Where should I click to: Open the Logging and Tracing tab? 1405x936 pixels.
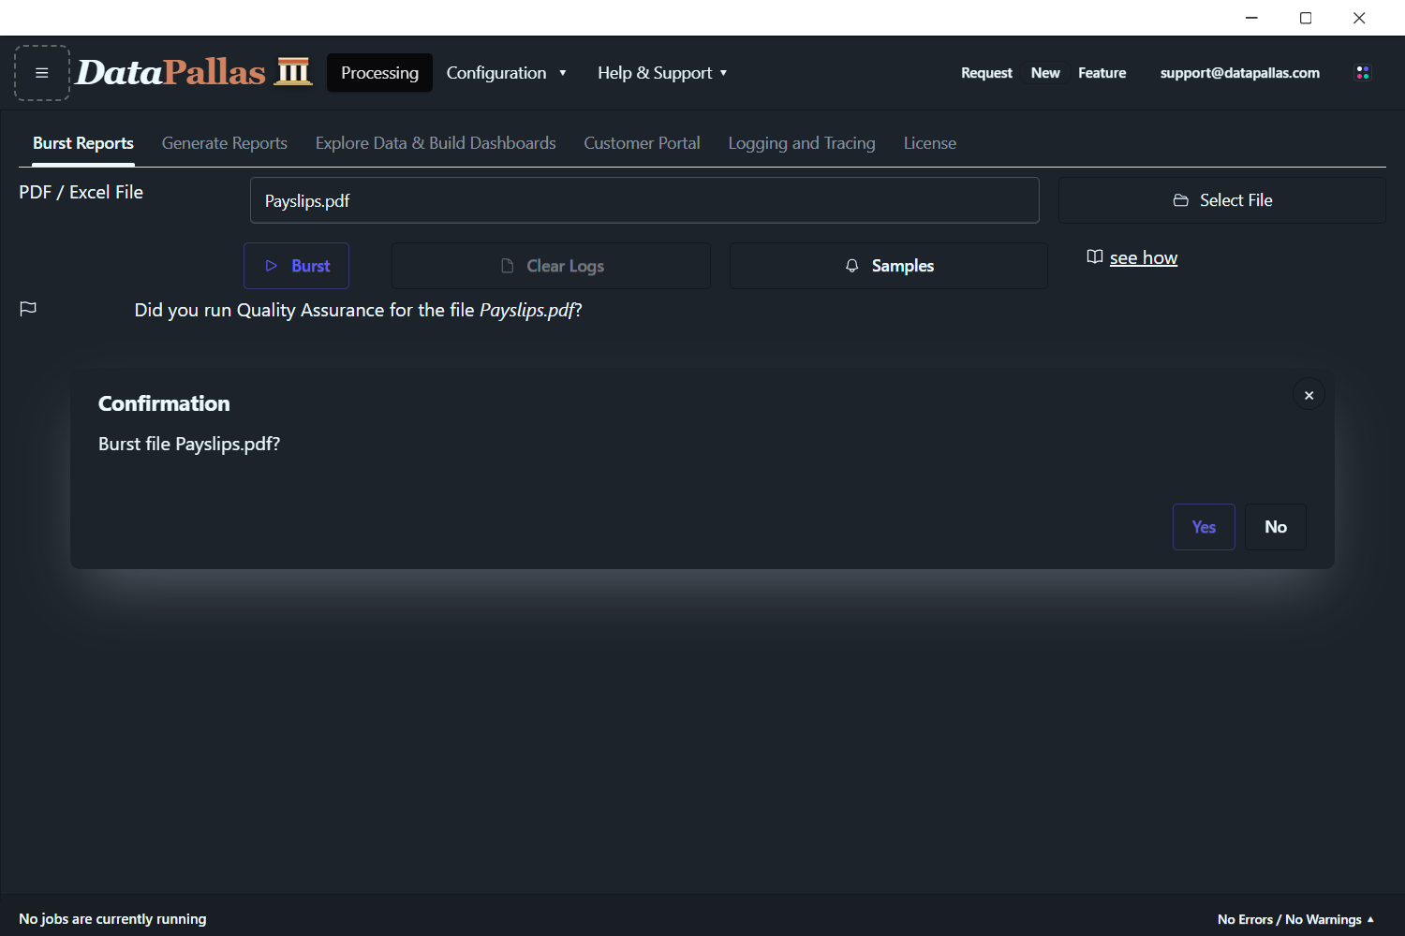click(802, 143)
